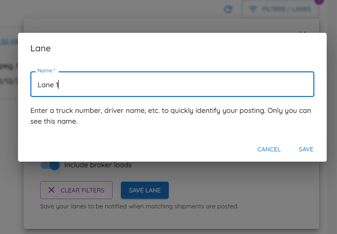Image resolution: width=337 pixels, height=234 pixels.
Task: Click the refresh icon behind the dialog
Action: point(228,9)
